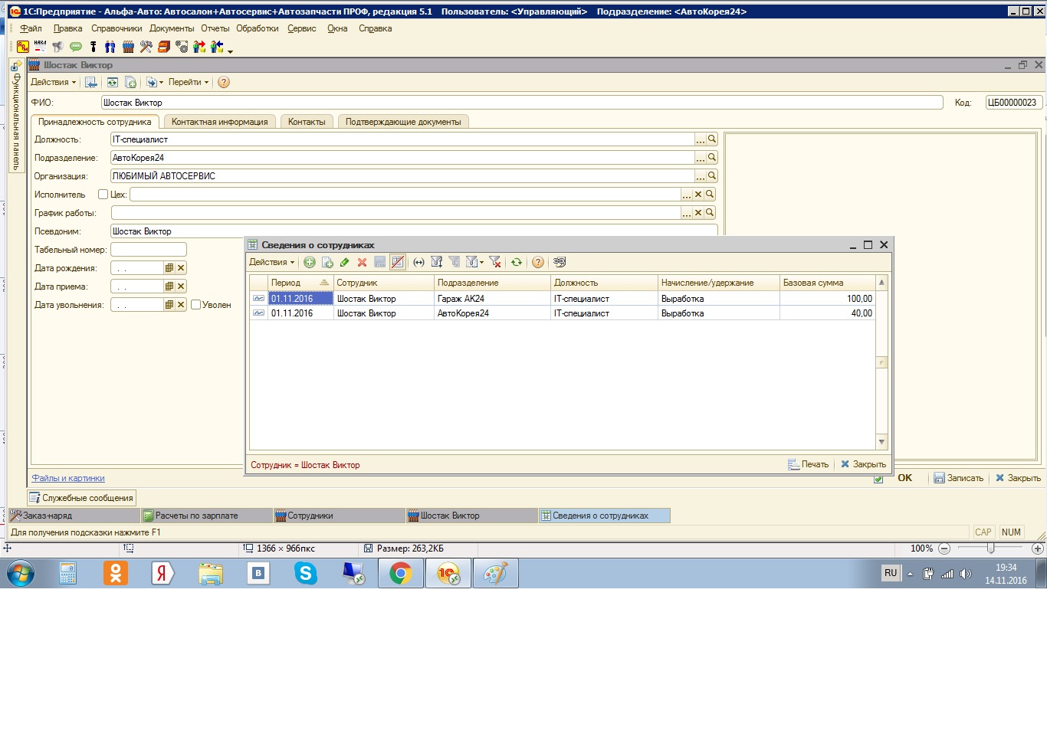Click the help icon in Сведения о сотрудниках toolbar
The image size is (1047, 740).
pyautogui.click(x=538, y=262)
